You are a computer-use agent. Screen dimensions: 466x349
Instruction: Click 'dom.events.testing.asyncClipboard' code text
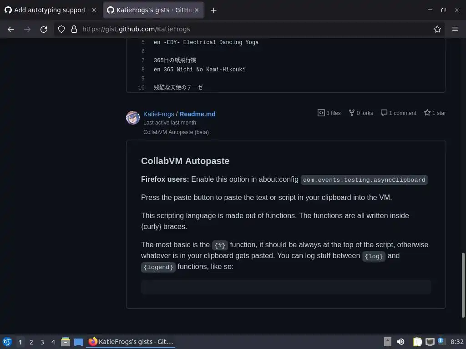(x=364, y=180)
